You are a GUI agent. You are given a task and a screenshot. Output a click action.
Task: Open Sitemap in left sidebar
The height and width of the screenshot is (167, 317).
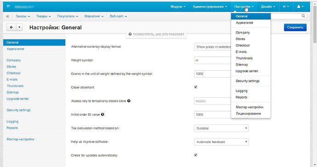12,92
